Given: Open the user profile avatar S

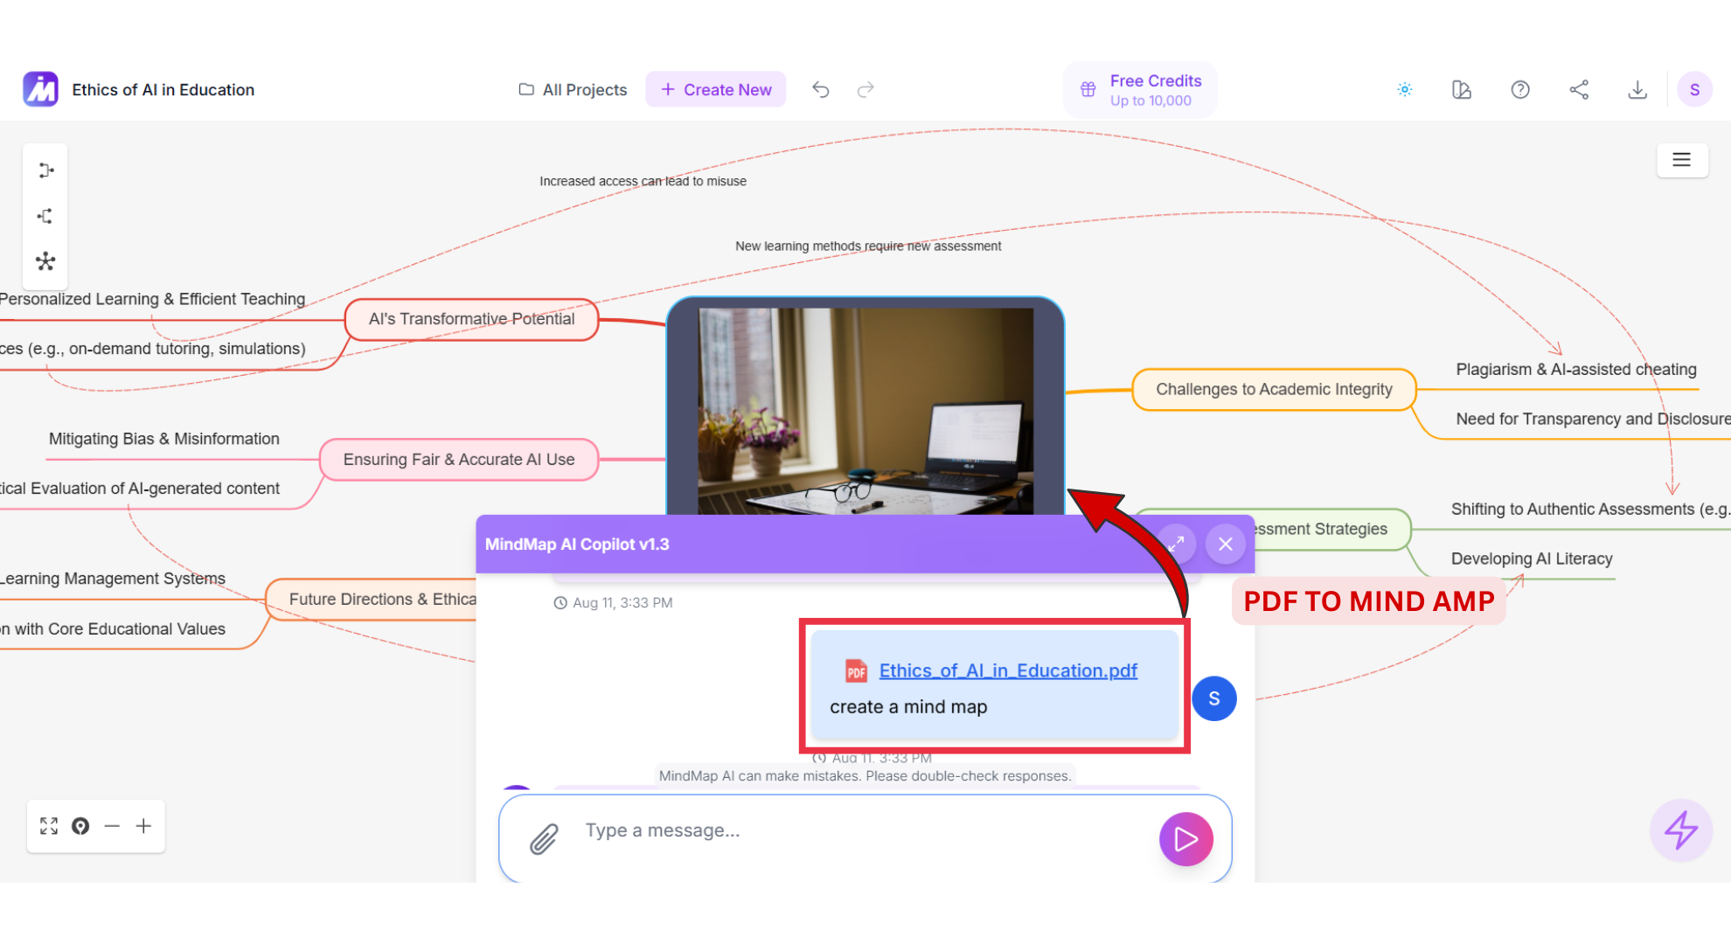Looking at the screenshot, I should click(x=1694, y=89).
